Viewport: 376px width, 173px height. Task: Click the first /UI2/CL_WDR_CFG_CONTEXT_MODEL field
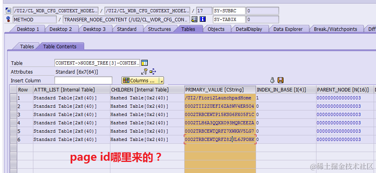tap(56, 11)
